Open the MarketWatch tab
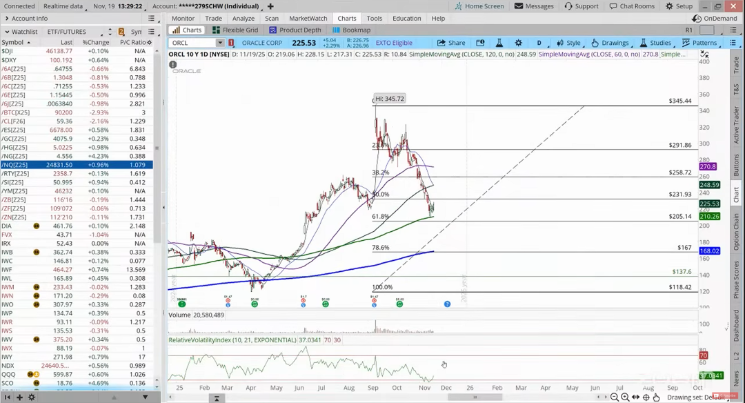 (x=308, y=19)
